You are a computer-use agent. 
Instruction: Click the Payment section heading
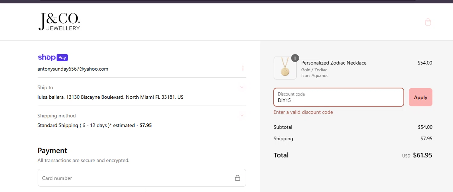tap(52, 151)
